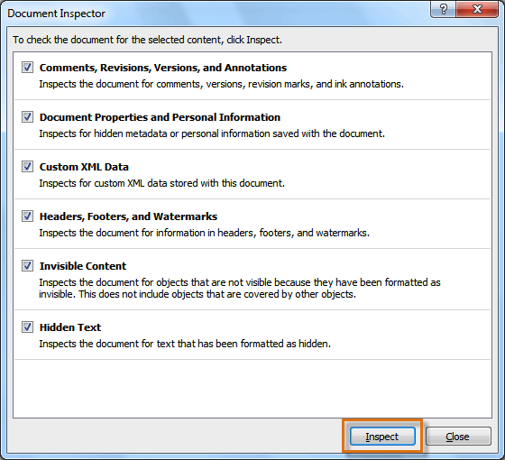Screen dimensions: 505x460
Task: Close the Document Inspector with the X
Action: point(477,9)
